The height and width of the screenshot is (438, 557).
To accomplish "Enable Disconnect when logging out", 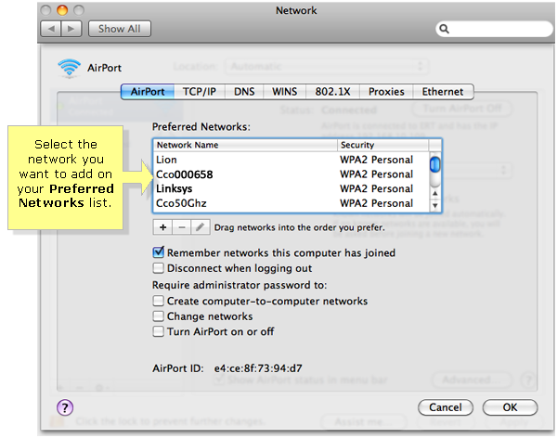I will pyautogui.click(x=158, y=268).
